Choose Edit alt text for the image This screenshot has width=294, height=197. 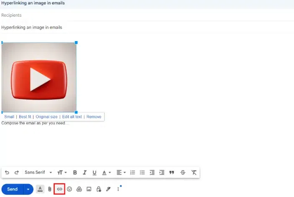(x=72, y=117)
